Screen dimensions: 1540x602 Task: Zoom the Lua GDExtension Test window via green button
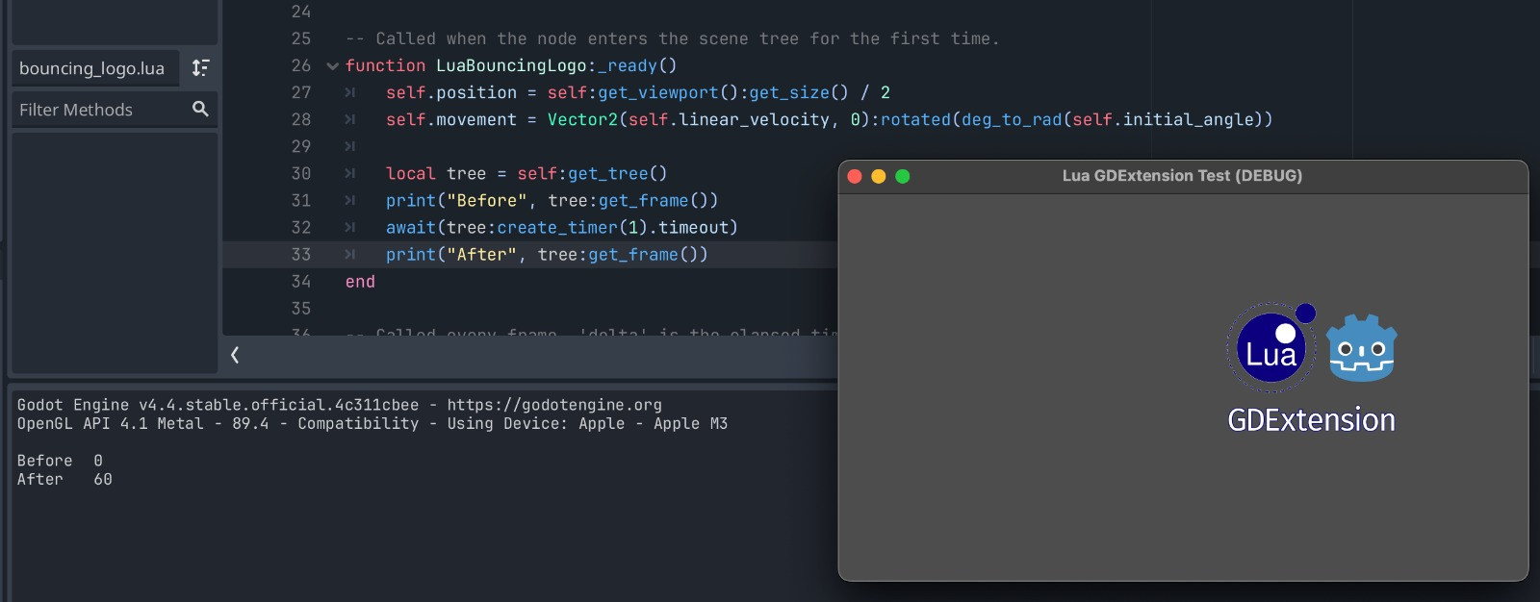[903, 176]
